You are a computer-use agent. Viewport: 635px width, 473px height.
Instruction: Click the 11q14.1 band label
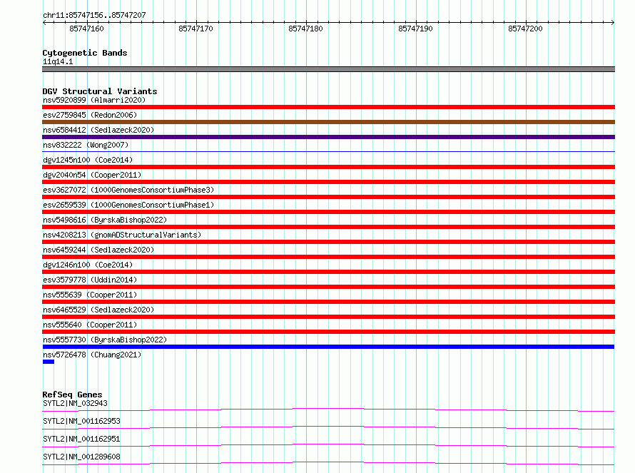[58, 61]
